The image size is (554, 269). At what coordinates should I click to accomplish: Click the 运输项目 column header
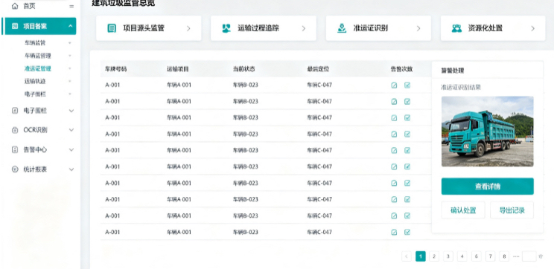click(x=178, y=69)
